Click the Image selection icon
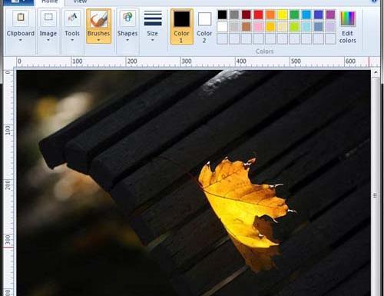Screen dimensions: 384x296 pos(48,18)
